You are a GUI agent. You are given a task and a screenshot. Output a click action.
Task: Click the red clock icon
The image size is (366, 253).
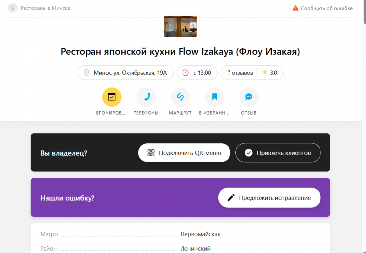(185, 73)
